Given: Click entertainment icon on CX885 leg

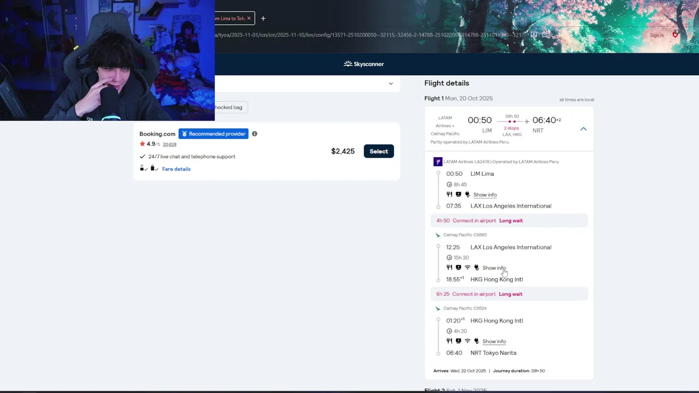Looking at the screenshot, I should (x=458, y=267).
